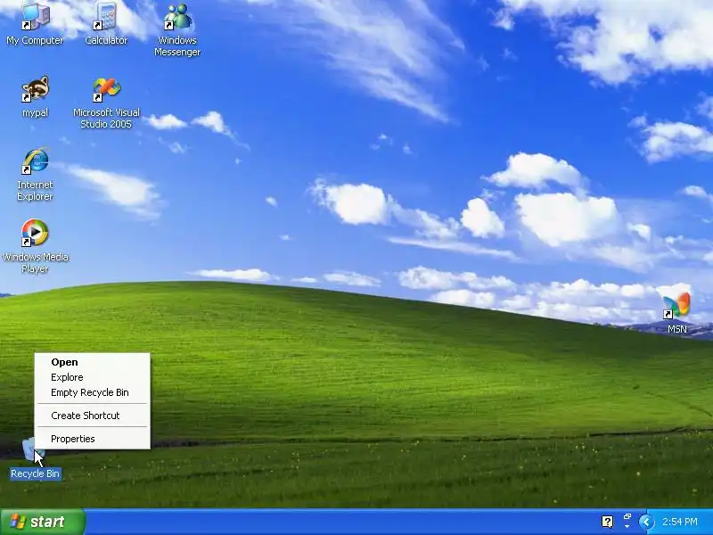Choose Open from the context menu
Viewport: 713px width, 535px height.
tap(93, 362)
